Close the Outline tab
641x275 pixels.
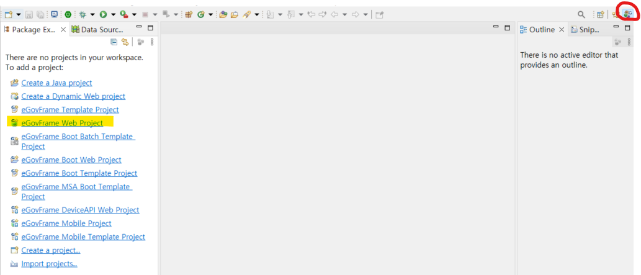click(x=562, y=29)
